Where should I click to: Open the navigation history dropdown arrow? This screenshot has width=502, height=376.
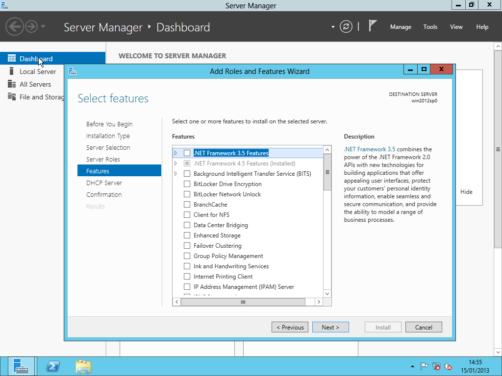[x=43, y=26]
